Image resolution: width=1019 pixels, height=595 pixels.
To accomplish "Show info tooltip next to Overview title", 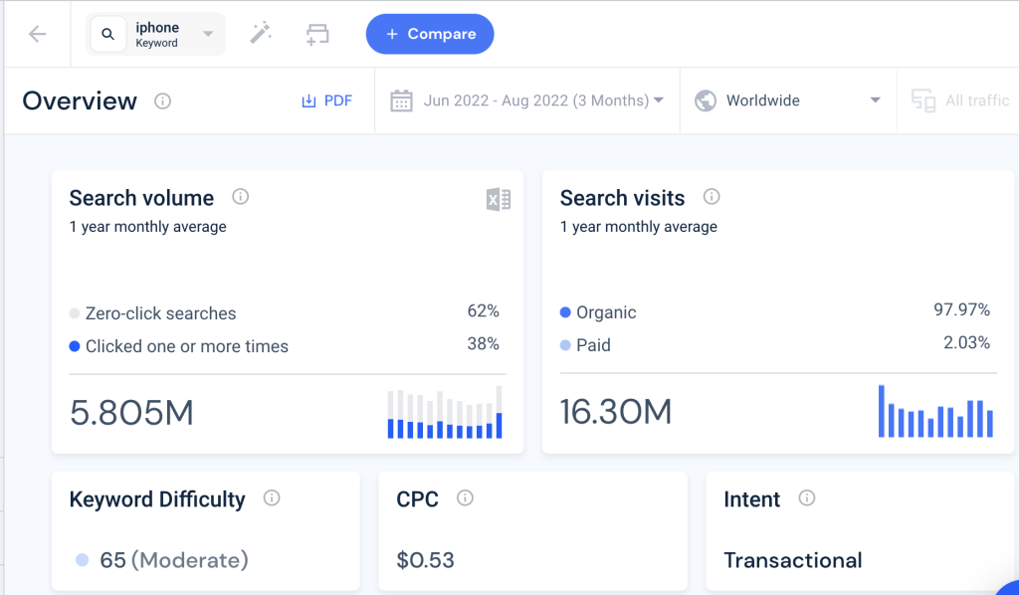I will click(x=162, y=101).
